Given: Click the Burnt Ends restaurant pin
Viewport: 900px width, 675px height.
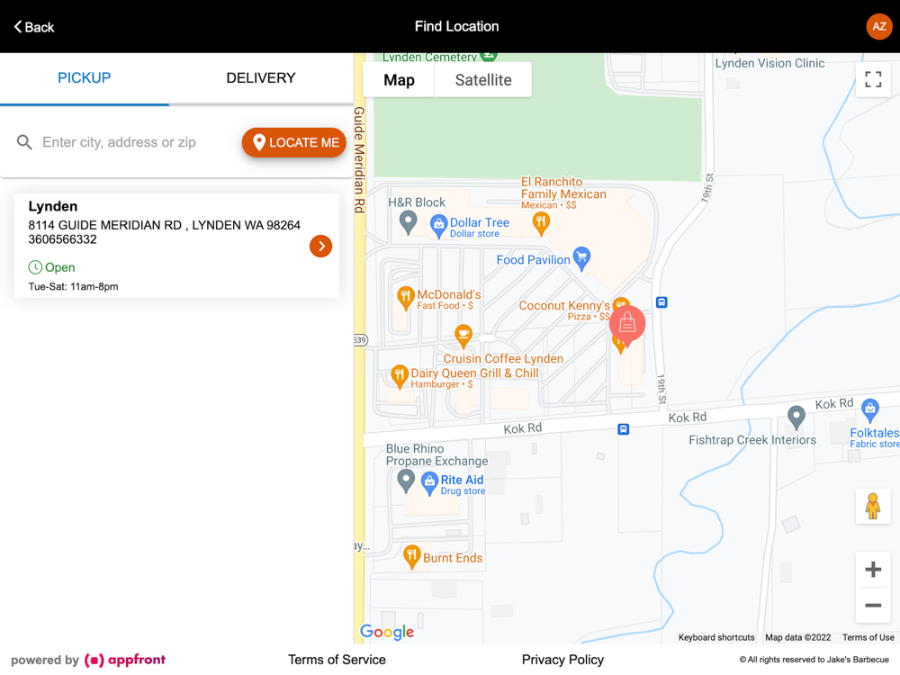Looking at the screenshot, I should (x=411, y=556).
